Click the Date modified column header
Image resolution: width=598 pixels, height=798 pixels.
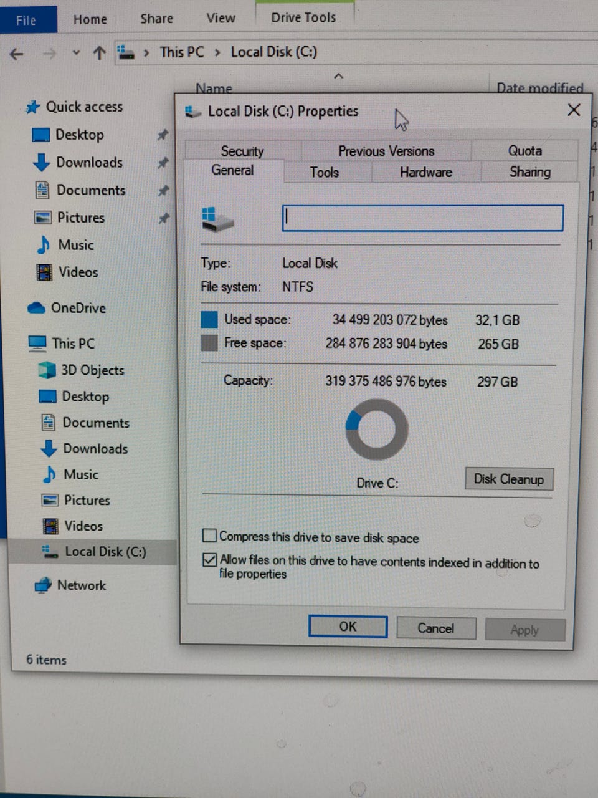(x=540, y=89)
